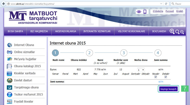Click step 2 circle indicator
The width and height of the screenshot is (190, 105).
tap(89, 53)
